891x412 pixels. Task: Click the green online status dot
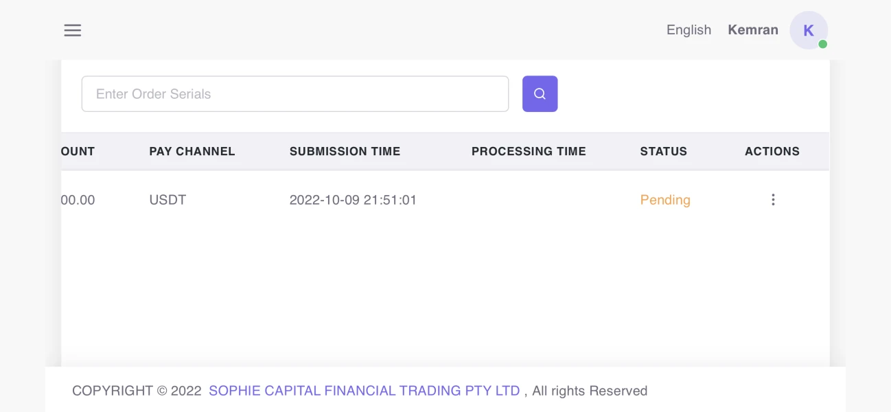coord(822,44)
